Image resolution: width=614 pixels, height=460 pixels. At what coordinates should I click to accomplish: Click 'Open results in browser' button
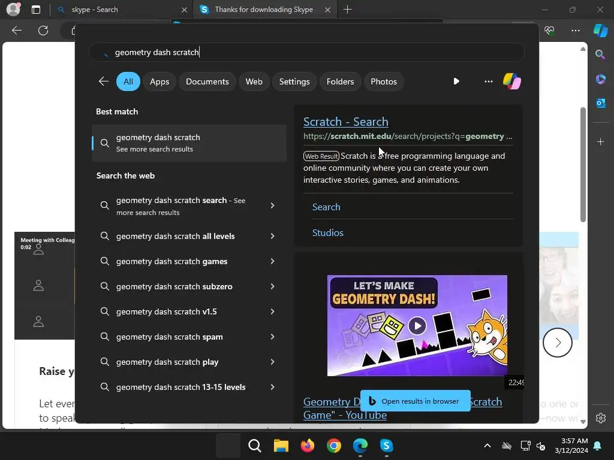point(416,401)
